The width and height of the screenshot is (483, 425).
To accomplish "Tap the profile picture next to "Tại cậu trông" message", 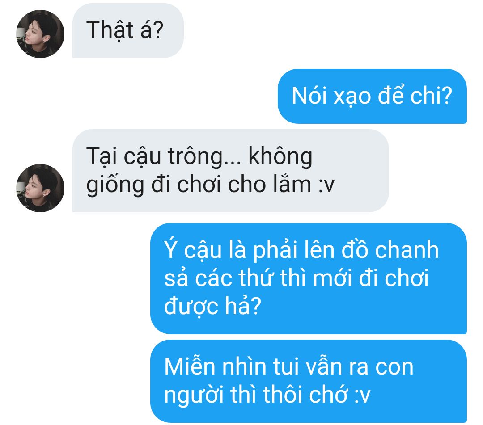I will 40,188.
